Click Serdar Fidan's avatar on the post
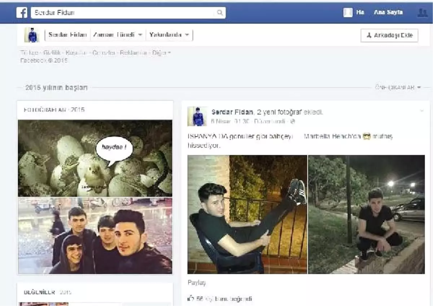The image size is (433, 306). (197, 116)
